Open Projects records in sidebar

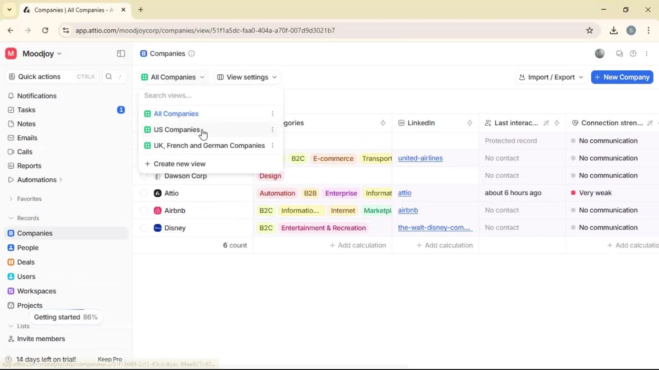tap(30, 306)
